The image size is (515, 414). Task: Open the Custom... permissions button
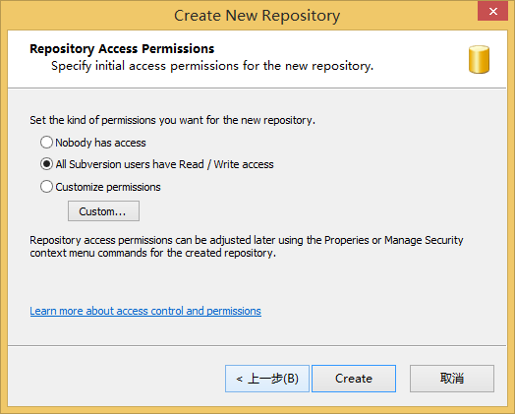pos(103,211)
